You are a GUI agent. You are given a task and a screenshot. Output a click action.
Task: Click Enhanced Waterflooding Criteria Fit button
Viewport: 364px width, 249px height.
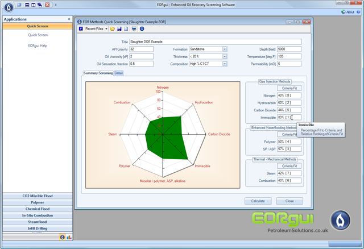point(288,134)
